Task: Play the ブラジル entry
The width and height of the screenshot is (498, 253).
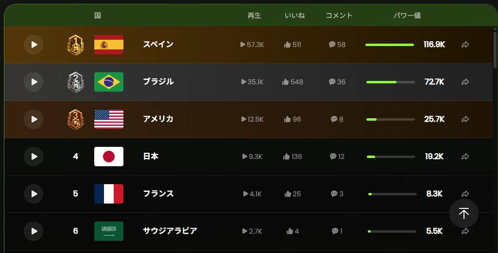Action: [34, 82]
